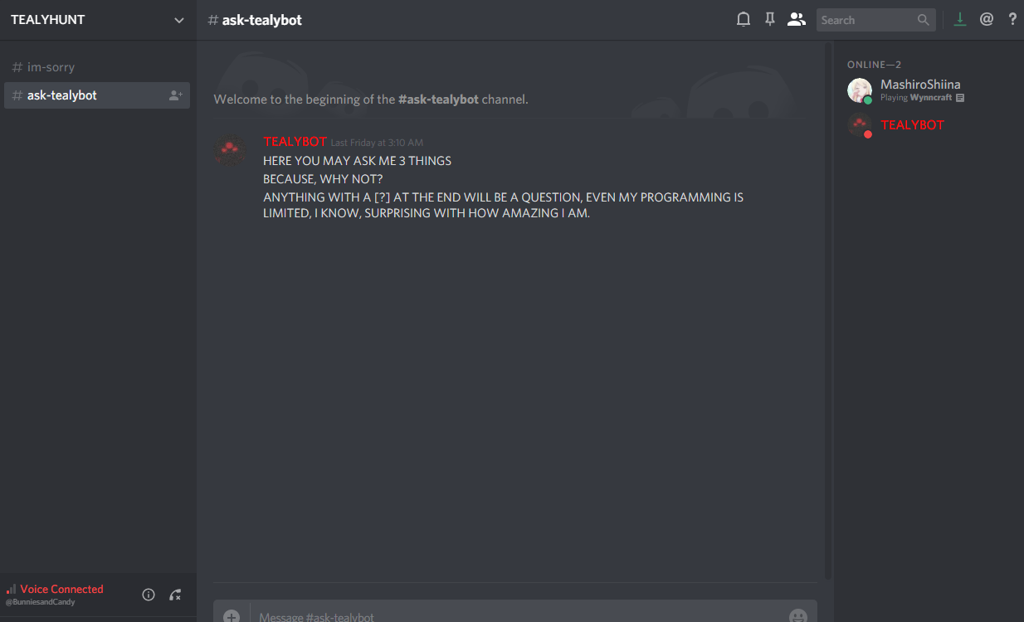Click TEALYBOT's avatar in the member list

860,125
